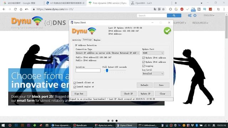This screenshot has height=128, width=228.
Task: Click the QR code icon in address bar
Action: [x=159, y=9]
